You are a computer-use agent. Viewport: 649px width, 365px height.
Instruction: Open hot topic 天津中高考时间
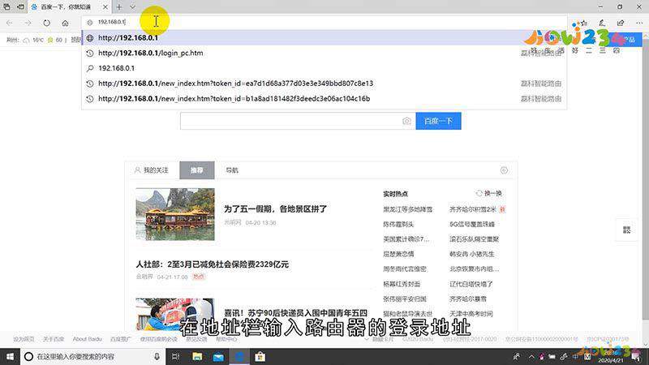pyautogui.click(x=471, y=314)
